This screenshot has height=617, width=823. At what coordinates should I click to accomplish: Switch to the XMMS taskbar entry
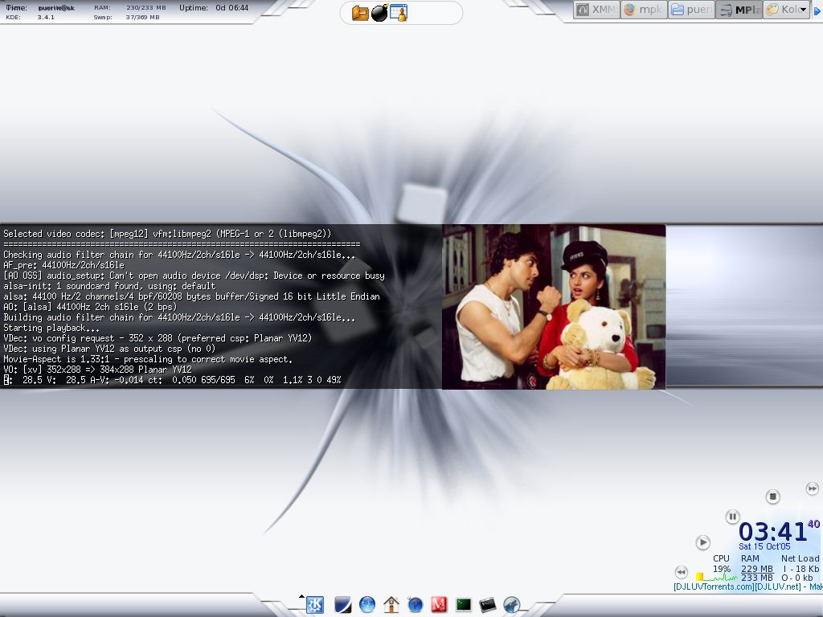[x=597, y=10]
